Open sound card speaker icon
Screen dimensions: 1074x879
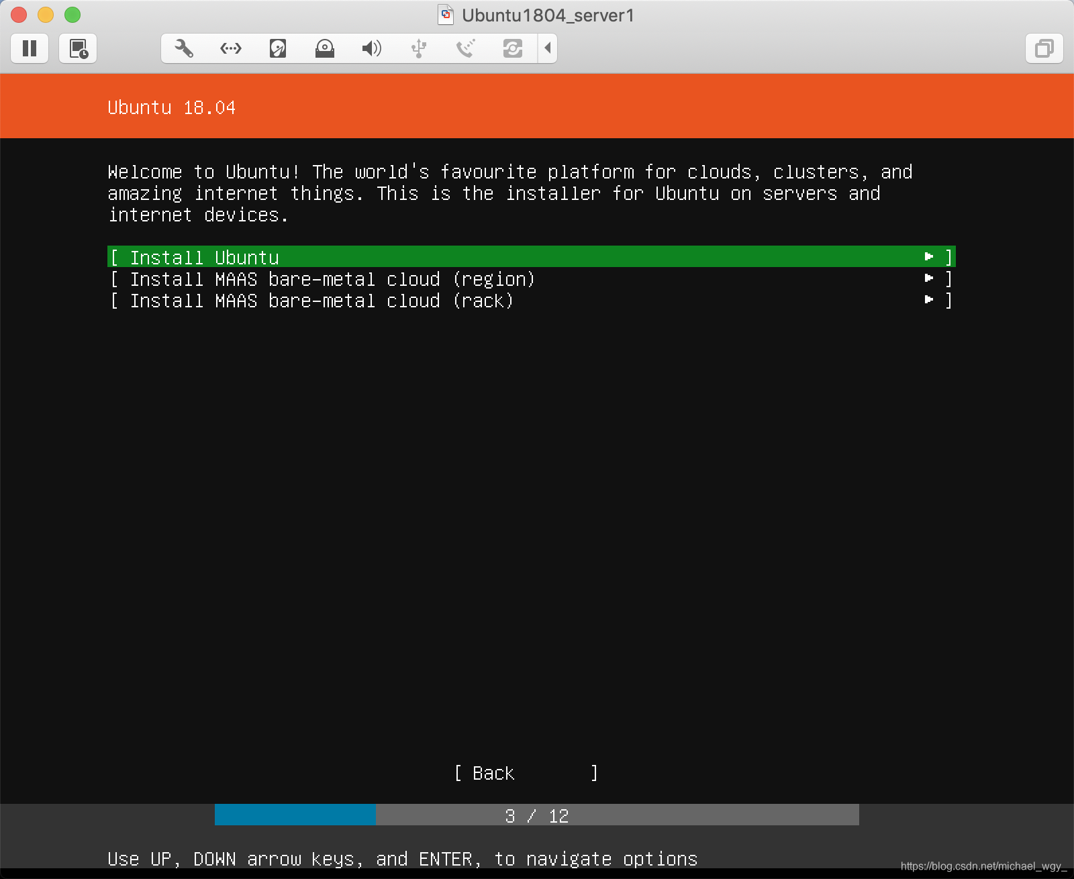pyautogui.click(x=371, y=48)
